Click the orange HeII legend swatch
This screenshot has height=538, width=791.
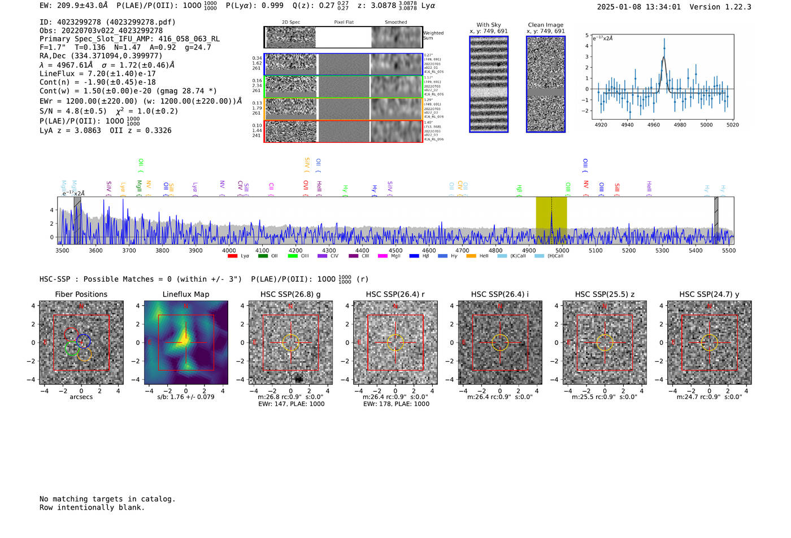point(471,256)
